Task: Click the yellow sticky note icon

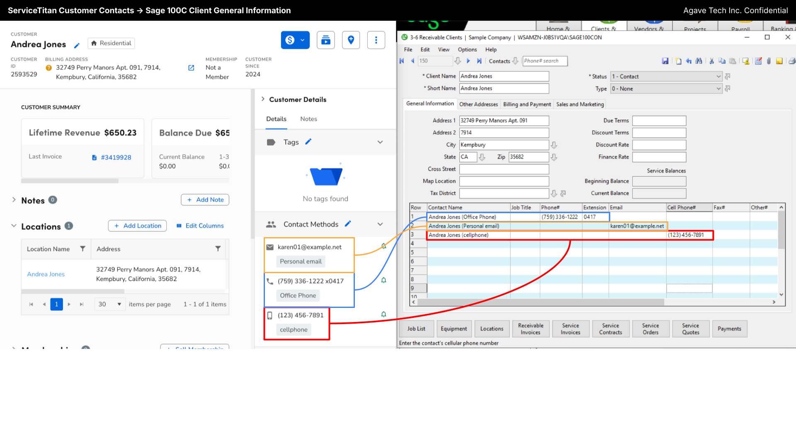Action: [x=779, y=61]
